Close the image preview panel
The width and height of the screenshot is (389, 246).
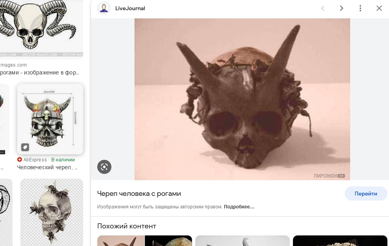(379, 8)
